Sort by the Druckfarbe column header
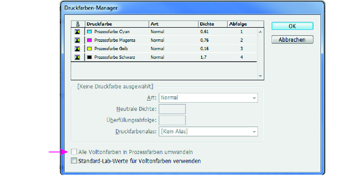This screenshot has width=359, height=176. 116,24
